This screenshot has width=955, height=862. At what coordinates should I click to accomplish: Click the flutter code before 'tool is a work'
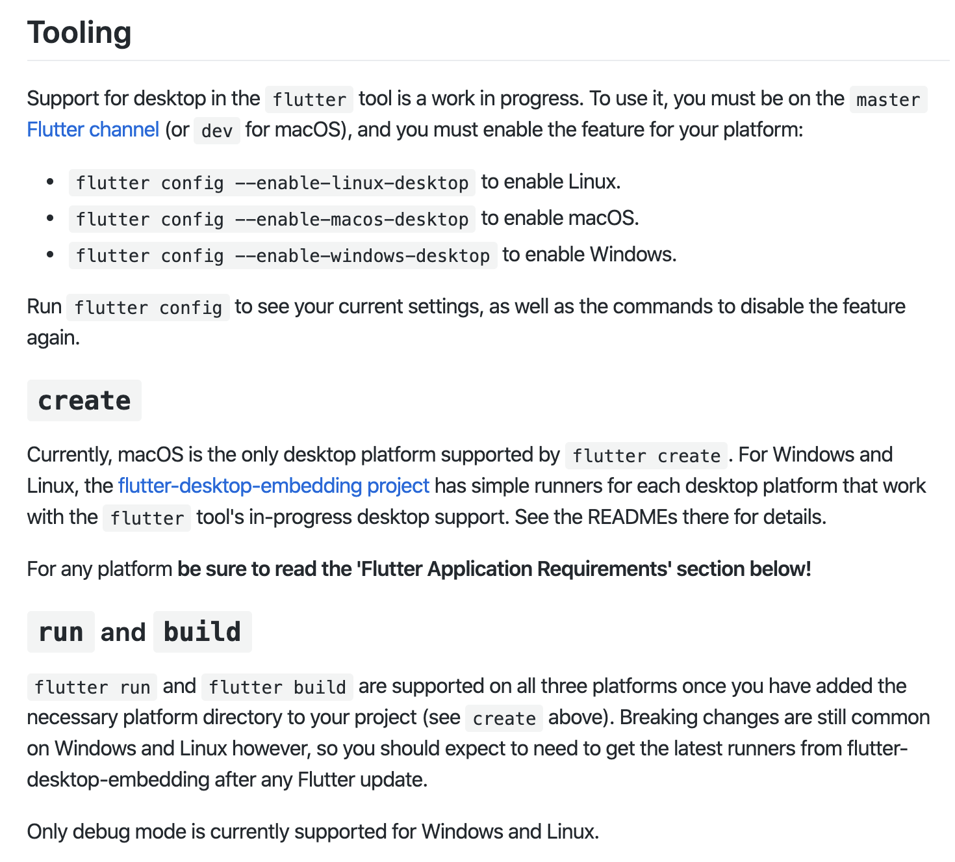click(309, 99)
